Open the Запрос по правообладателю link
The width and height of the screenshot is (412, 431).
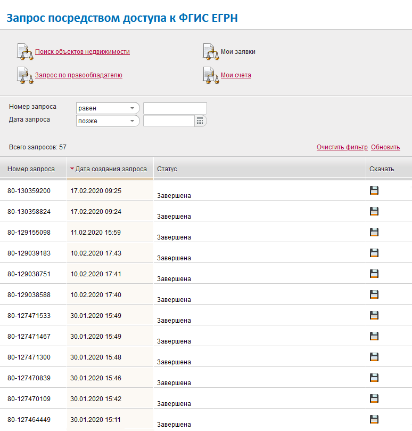pyautogui.click(x=78, y=75)
